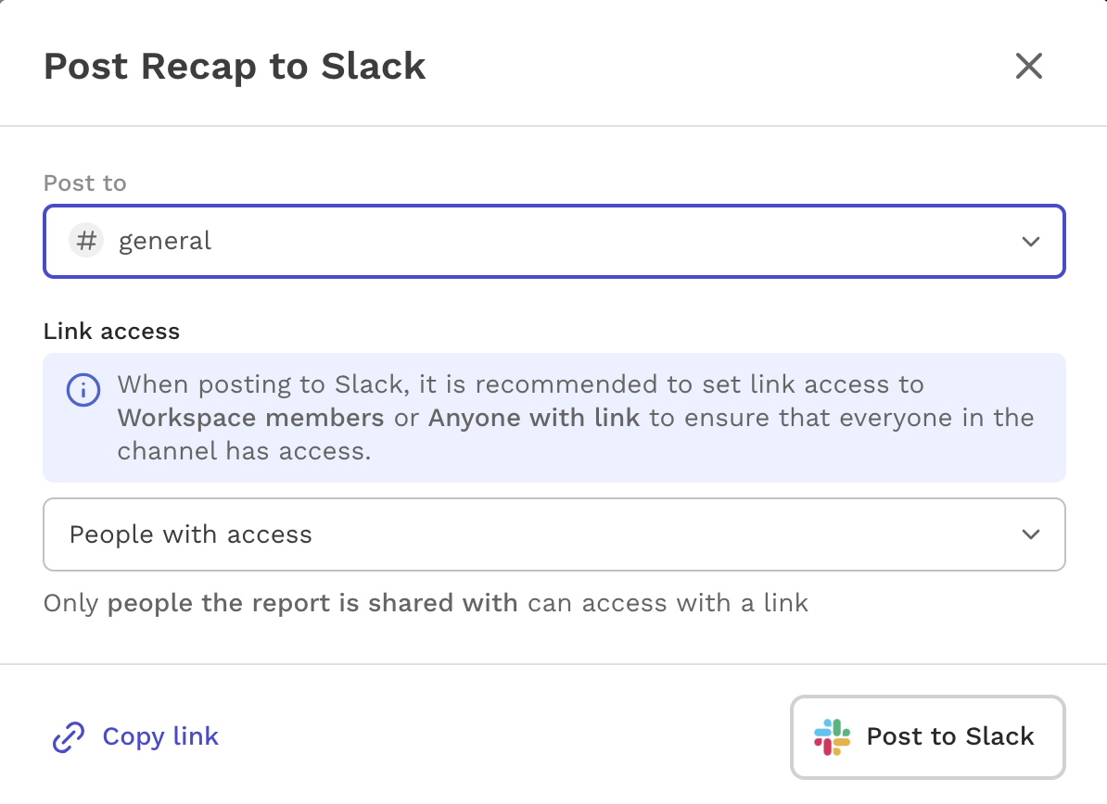
Task: Expand channel list using the general chevron
Action: [x=1031, y=242]
